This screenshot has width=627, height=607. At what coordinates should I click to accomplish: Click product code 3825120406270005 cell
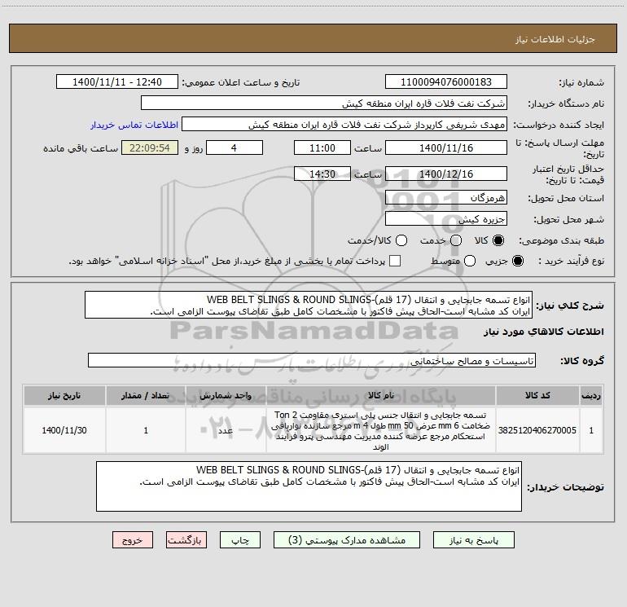537,430
